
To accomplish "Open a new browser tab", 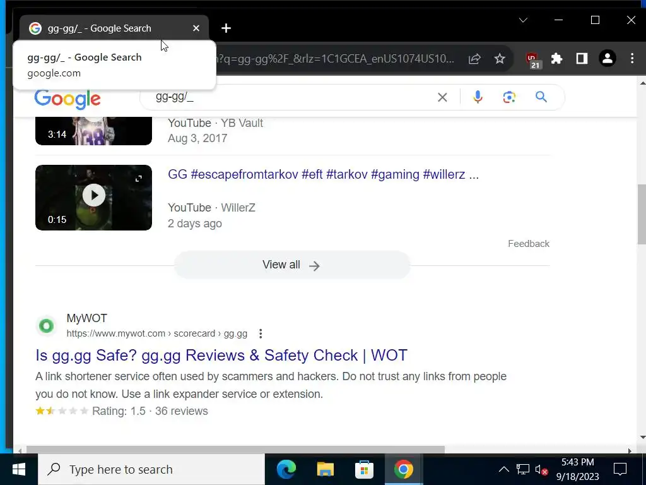I will point(226,28).
